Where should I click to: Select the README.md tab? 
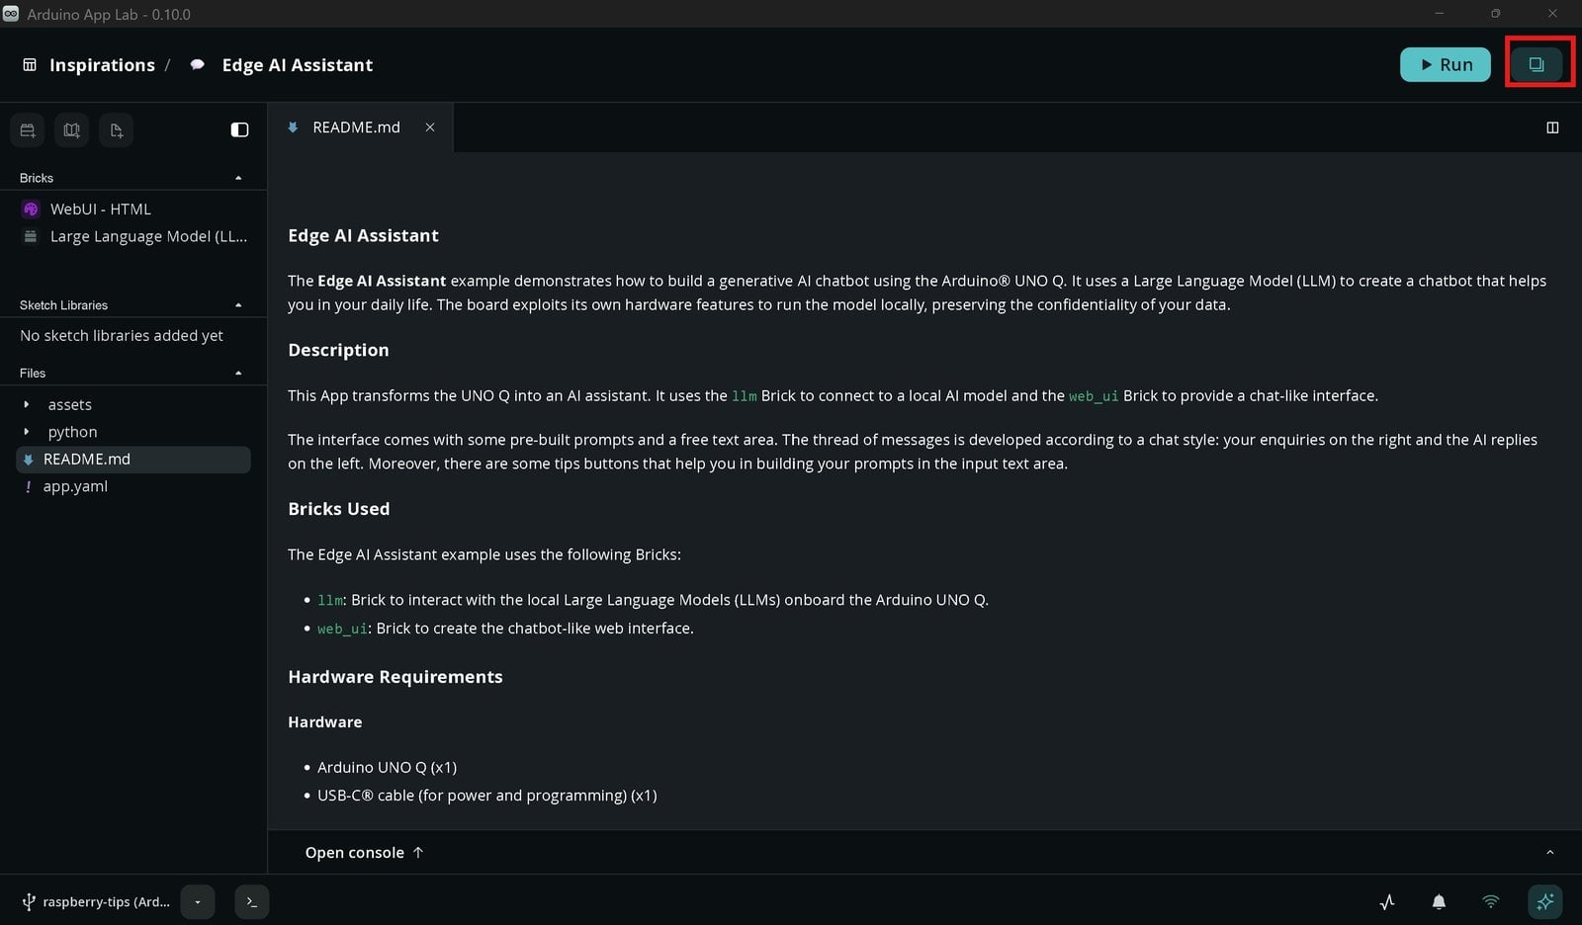(x=356, y=127)
